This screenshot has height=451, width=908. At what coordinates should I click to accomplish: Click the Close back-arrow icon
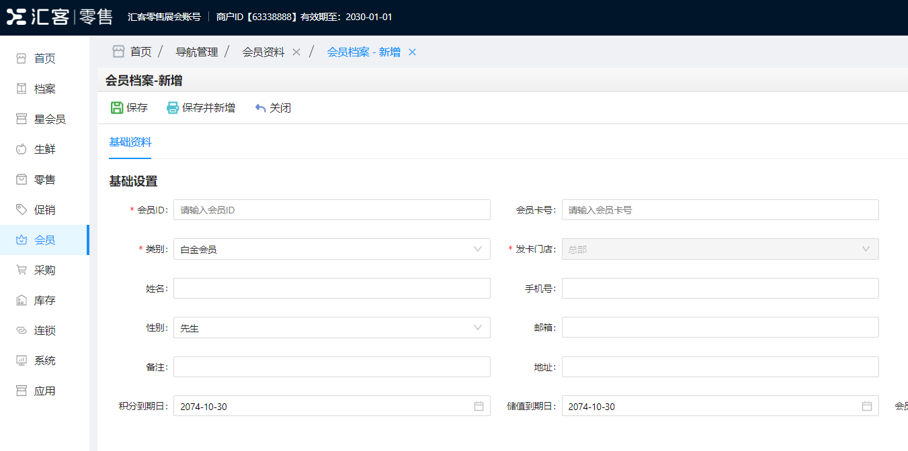pos(261,108)
